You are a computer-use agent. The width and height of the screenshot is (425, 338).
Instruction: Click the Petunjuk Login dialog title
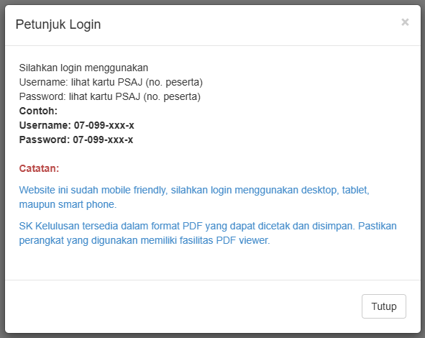tap(58, 24)
